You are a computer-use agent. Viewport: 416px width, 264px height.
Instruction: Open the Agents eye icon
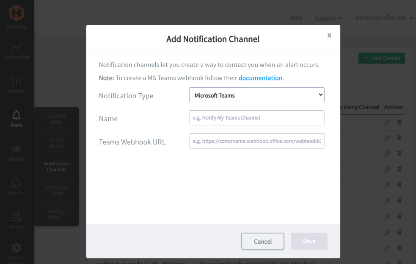point(17,149)
